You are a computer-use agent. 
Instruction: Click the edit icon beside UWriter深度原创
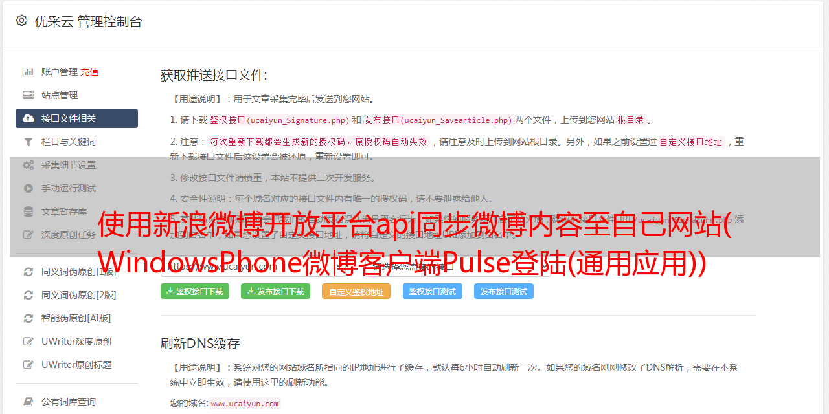(x=28, y=342)
